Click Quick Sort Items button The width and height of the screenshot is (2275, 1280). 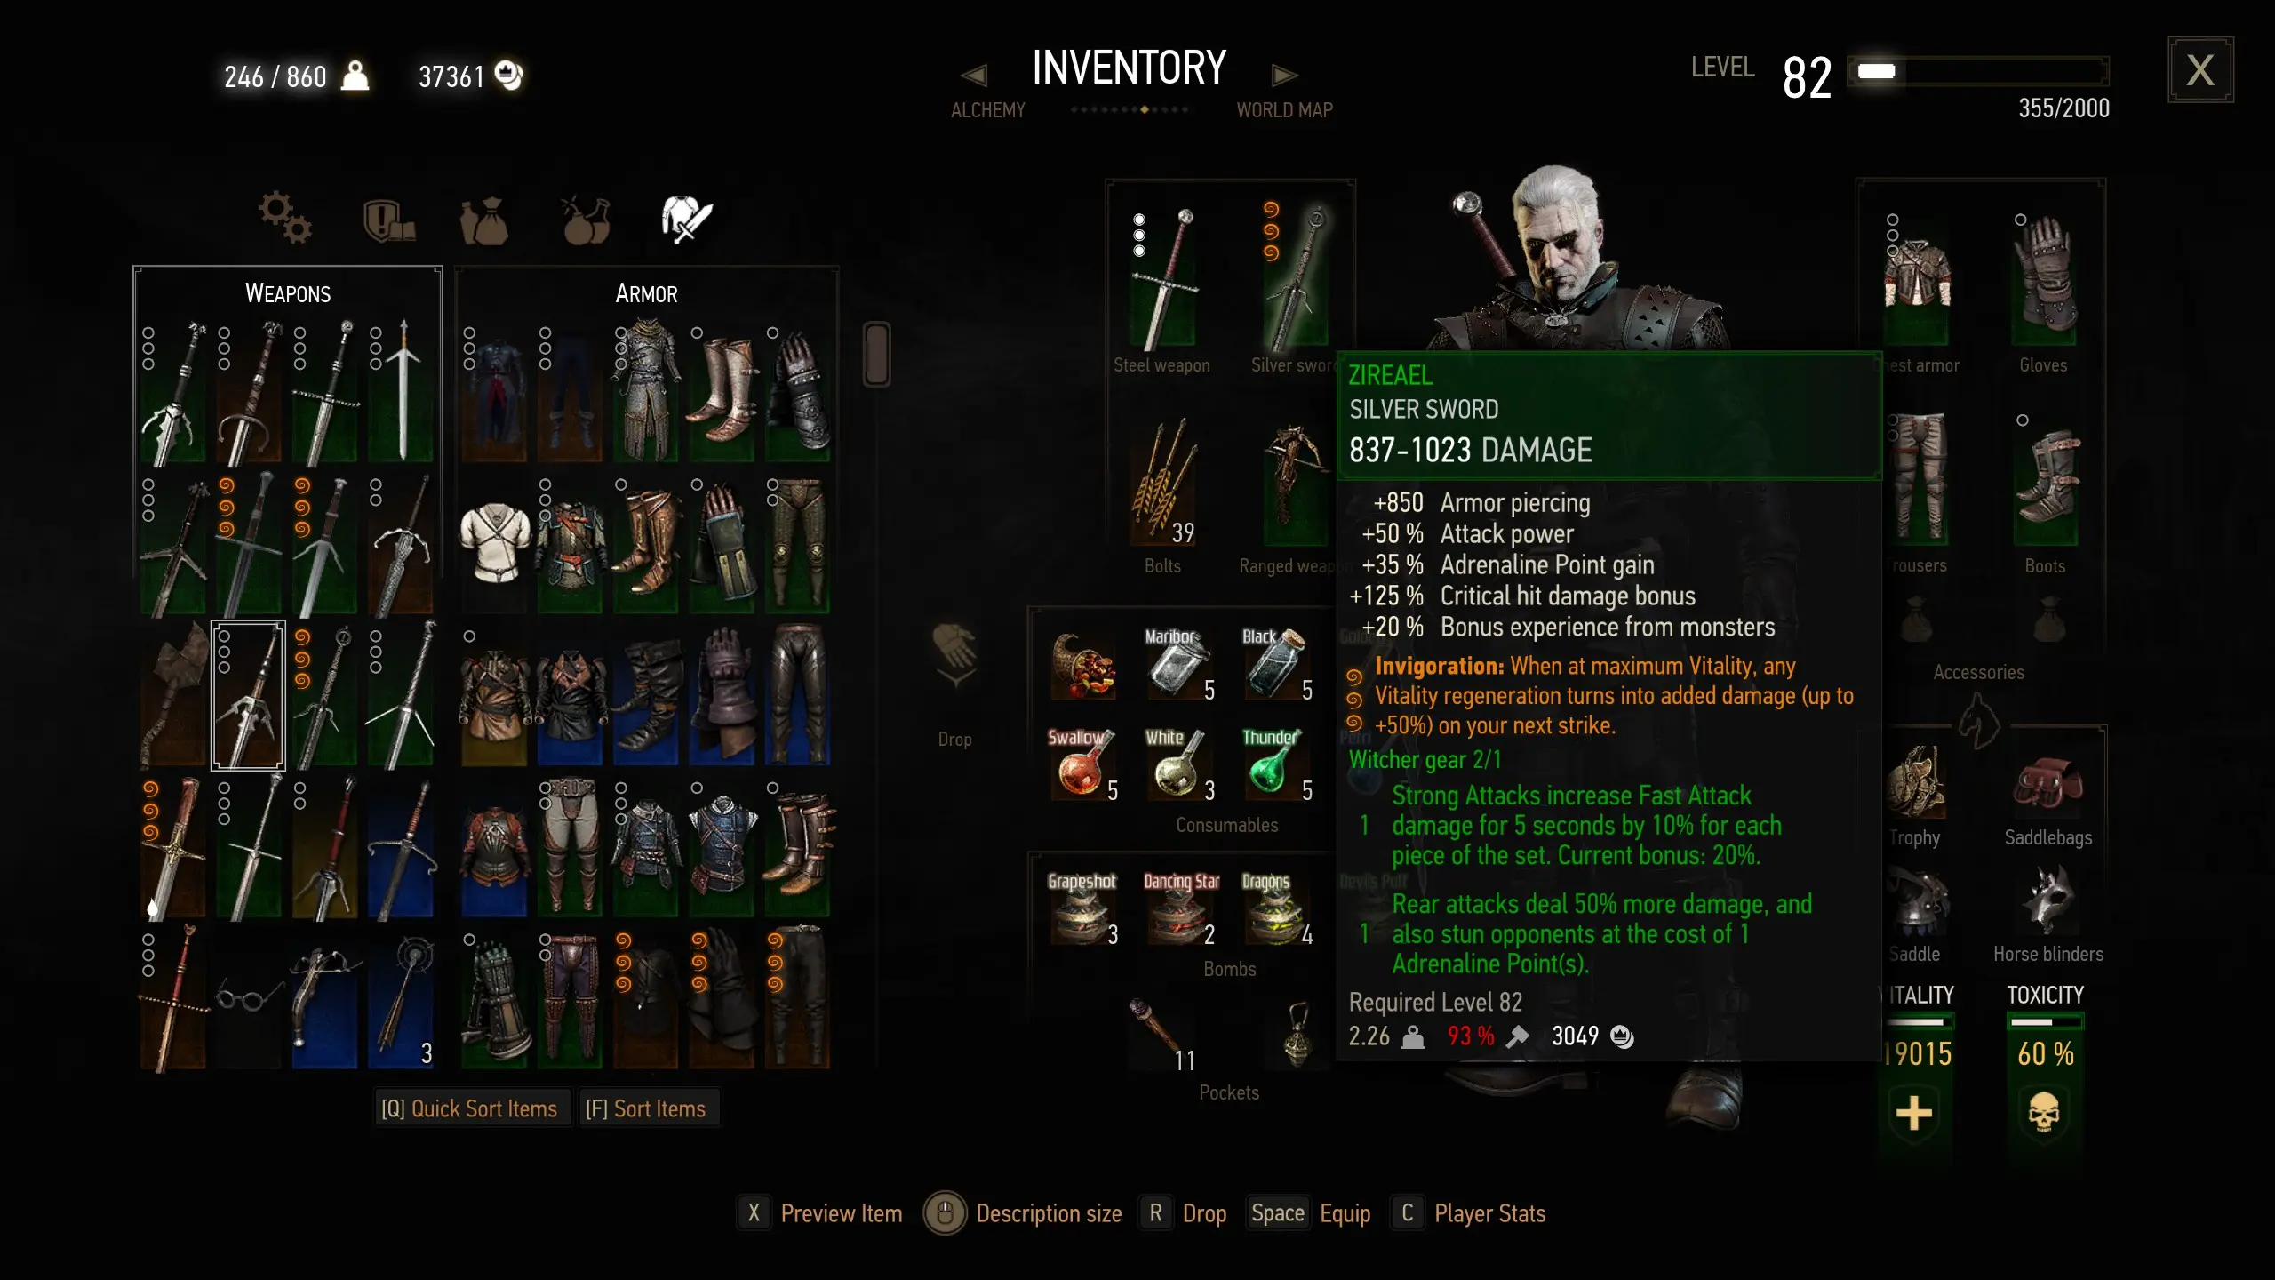pos(469,1108)
